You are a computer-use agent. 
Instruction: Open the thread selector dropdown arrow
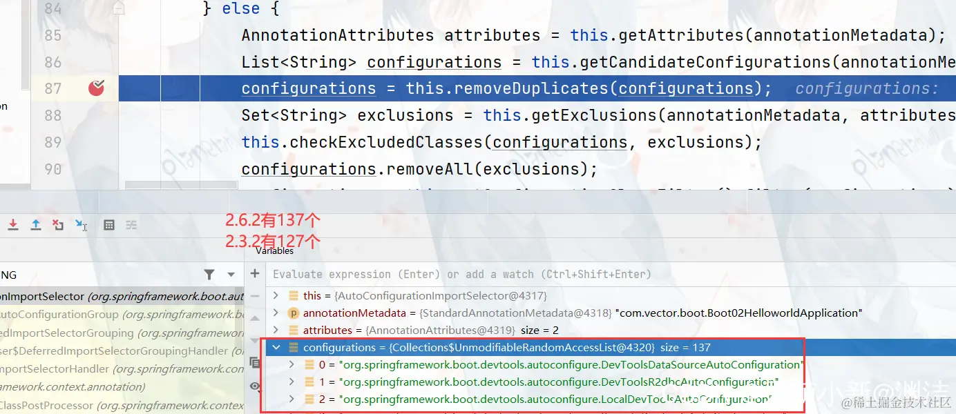click(231, 275)
